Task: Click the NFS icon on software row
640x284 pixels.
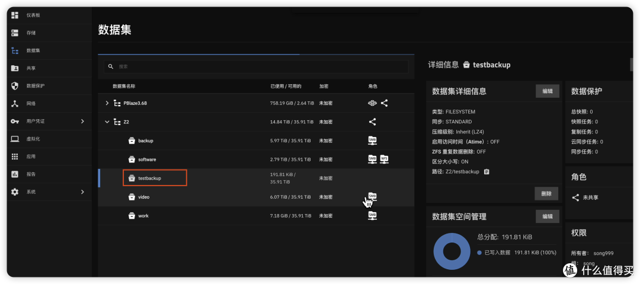Action: (x=384, y=159)
